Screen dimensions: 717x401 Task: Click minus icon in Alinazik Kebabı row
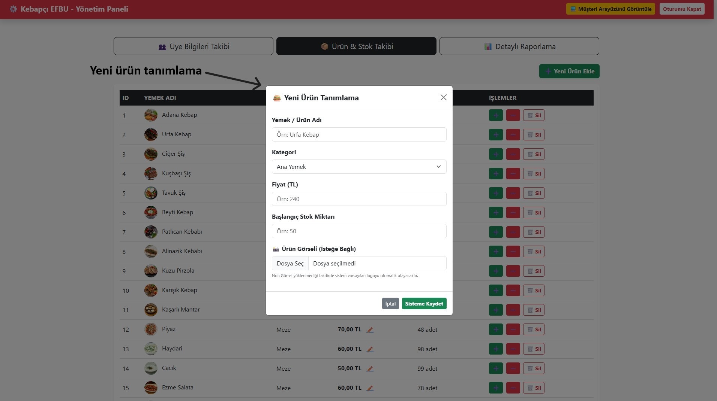[513, 252]
